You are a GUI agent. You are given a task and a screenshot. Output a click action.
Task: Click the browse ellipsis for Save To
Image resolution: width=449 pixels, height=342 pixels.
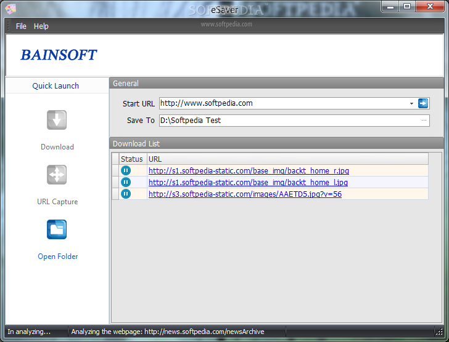tap(424, 121)
